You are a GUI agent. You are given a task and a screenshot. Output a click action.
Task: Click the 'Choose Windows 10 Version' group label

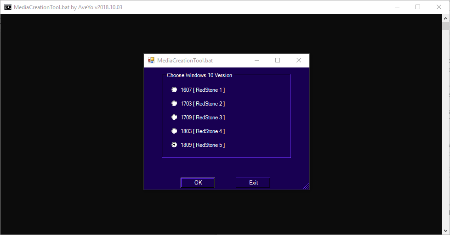coord(199,75)
